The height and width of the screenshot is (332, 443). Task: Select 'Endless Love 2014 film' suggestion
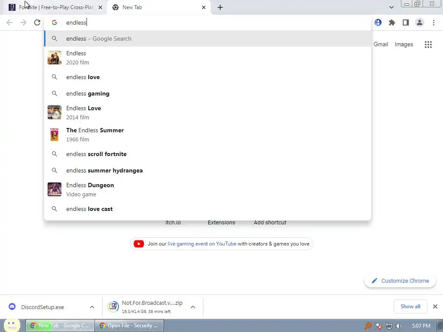point(208,112)
